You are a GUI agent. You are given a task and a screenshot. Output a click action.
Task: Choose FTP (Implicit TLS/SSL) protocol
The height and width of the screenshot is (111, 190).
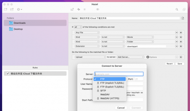click(x=110, y=83)
